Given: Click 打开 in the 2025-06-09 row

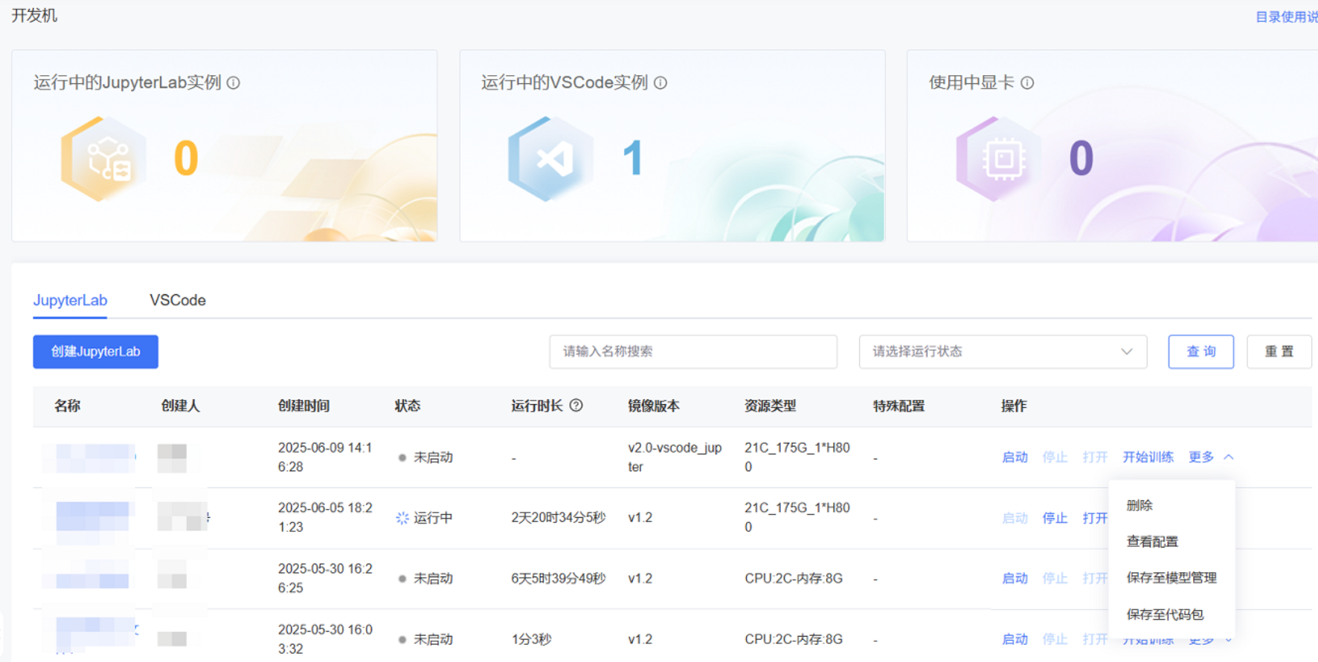Looking at the screenshot, I should click(x=1095, y=457).
